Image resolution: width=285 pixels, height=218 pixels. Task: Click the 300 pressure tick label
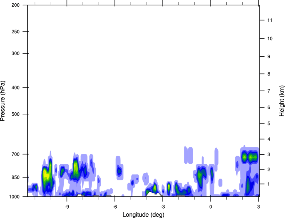[x=15, y=53]
